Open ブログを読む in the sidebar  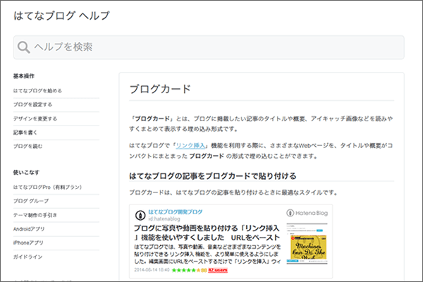[27, 146]
